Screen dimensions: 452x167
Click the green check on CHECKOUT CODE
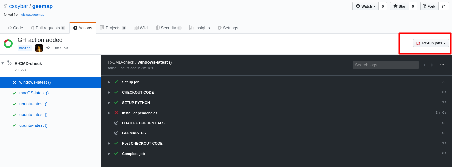tap(116, 92)
